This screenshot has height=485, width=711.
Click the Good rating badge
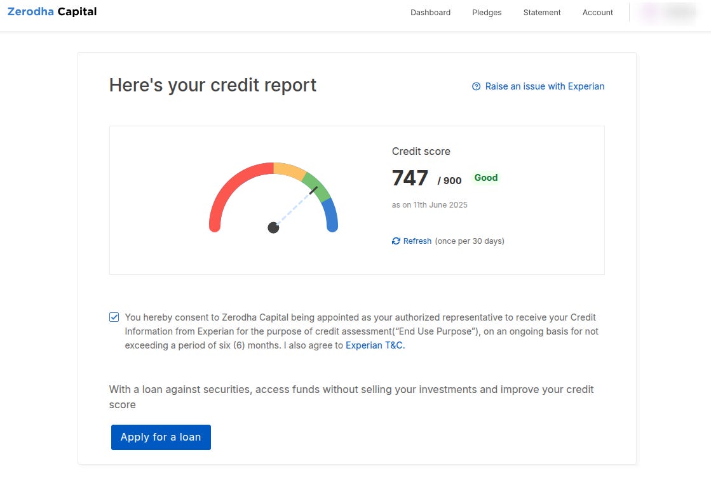(486, 178)
